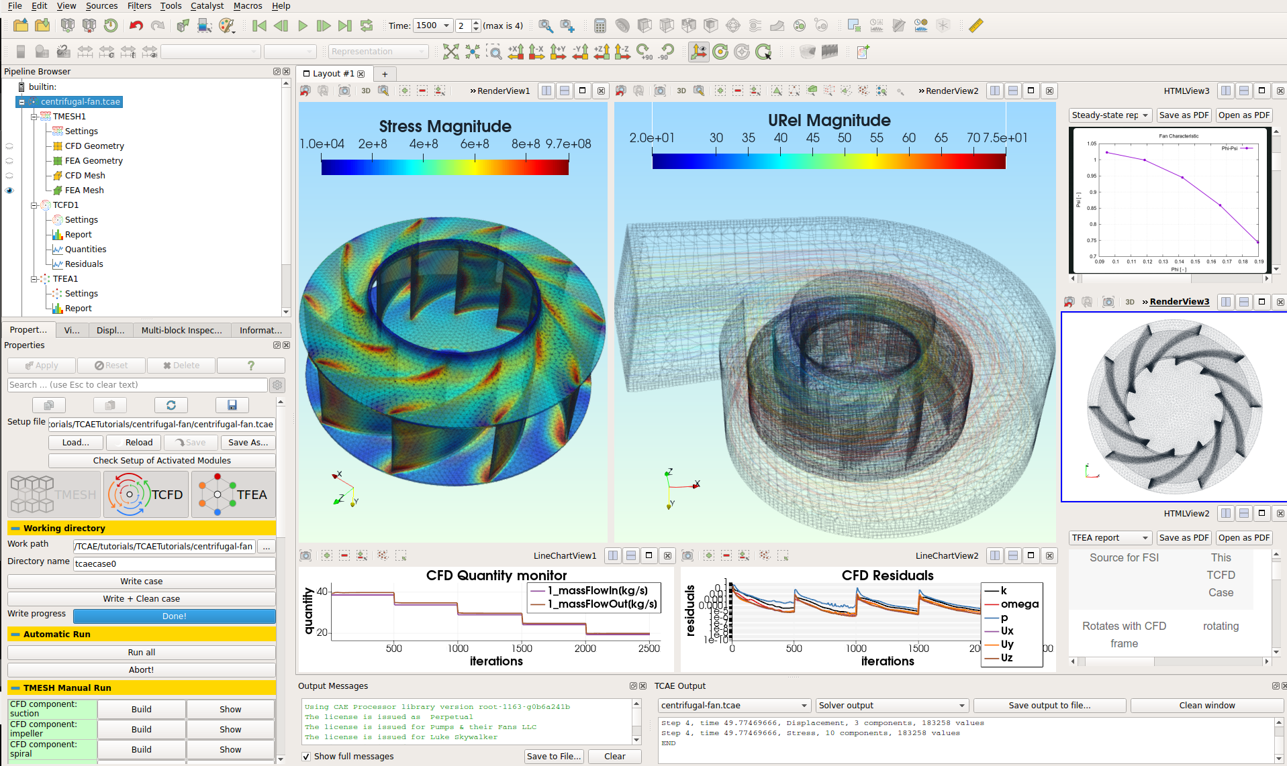Click the Pick Center of rotation icon
Viewport: 1287px width, 766px height.
763,52
